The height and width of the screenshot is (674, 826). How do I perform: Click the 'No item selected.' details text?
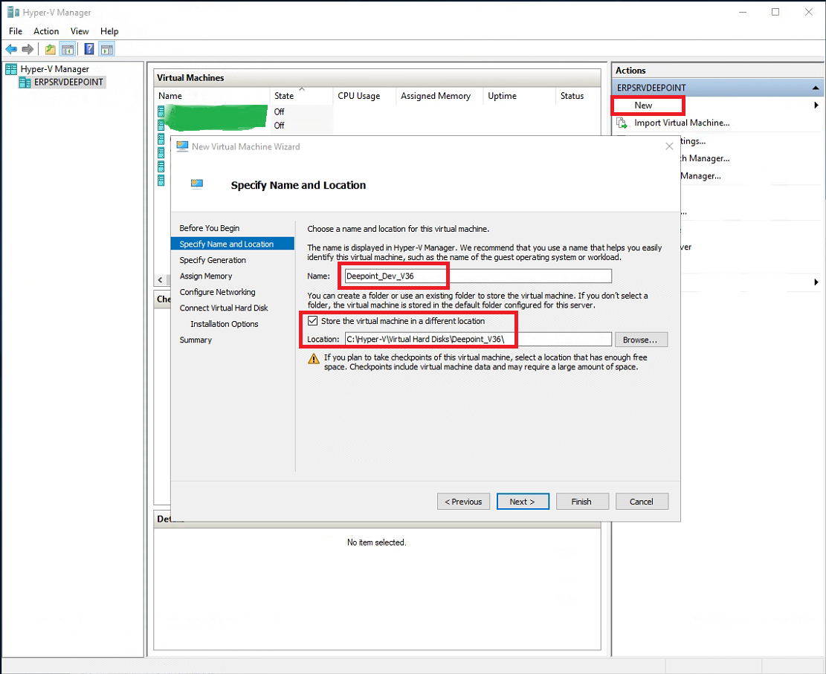click(377, 542)
